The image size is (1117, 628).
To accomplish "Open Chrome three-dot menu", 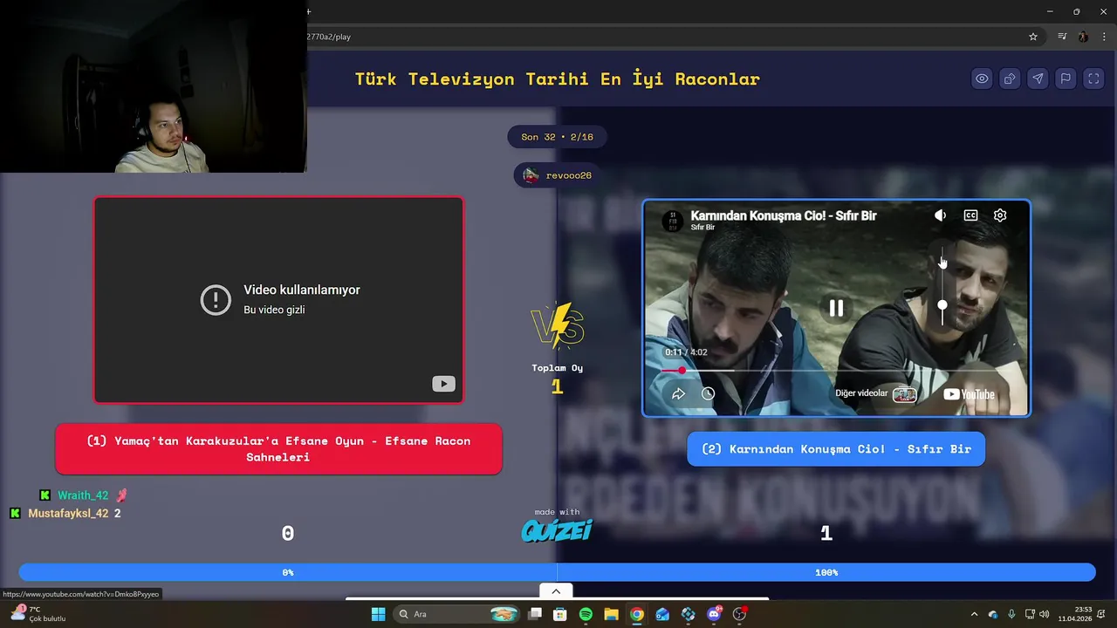I will (x=1104, y=37).
